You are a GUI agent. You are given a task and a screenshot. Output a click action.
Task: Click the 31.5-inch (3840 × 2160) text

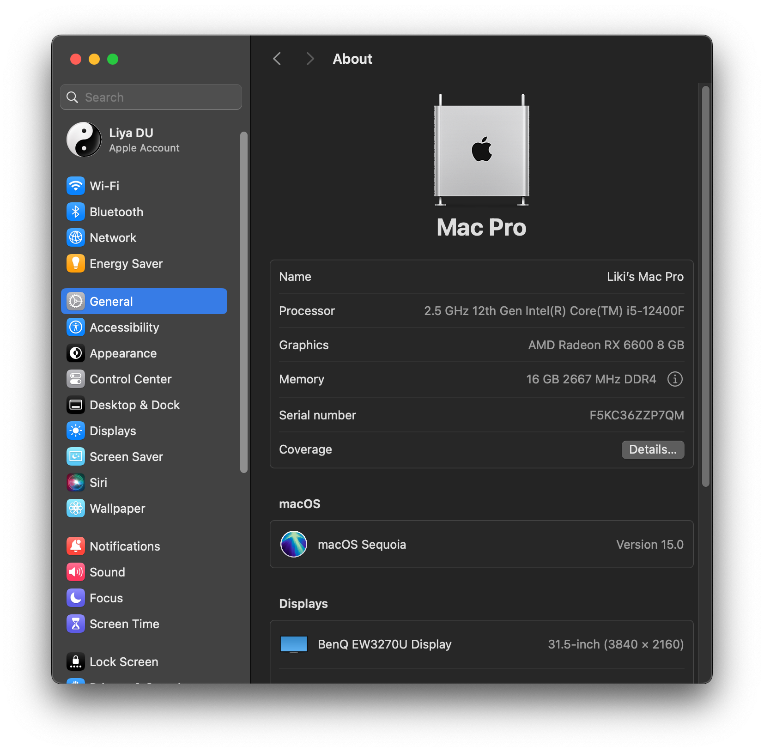pyautogui.click(x=615, y=644)
